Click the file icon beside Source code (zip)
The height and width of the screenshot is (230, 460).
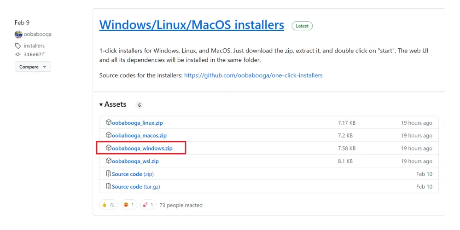click(x=109, y=174)
